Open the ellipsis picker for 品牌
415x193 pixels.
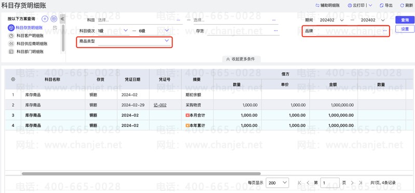(x=384, y=31)
